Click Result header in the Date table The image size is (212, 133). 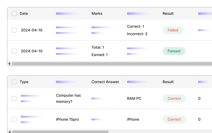coord(168,14)
